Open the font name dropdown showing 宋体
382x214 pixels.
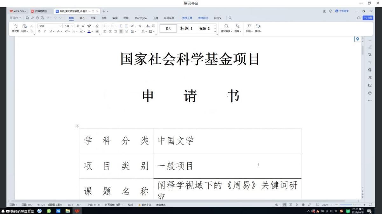point(49,26)
